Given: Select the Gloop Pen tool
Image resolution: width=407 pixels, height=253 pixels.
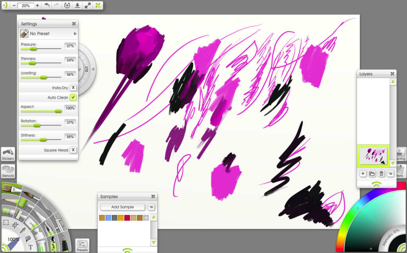Looking at the screenshot, I should click(49, 230).
